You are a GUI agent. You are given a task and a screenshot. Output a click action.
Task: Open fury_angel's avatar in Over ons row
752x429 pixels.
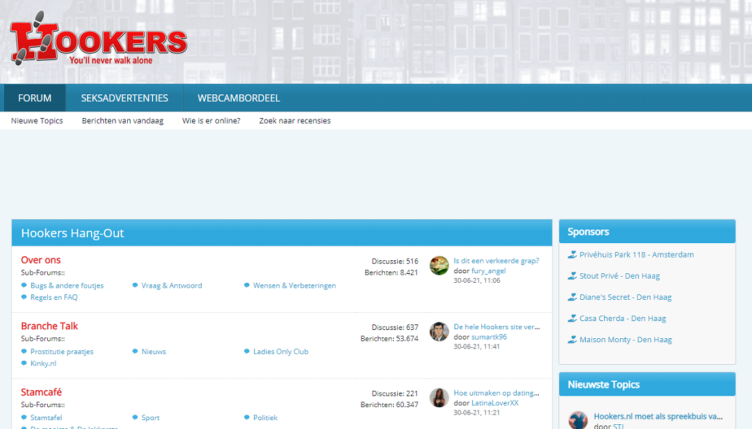[x=439, y=266]
